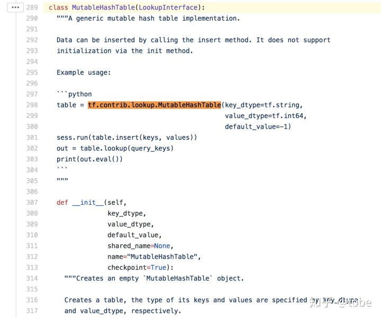Click 'and value_dtype, respectively.' line

click(x=123, y=311)
